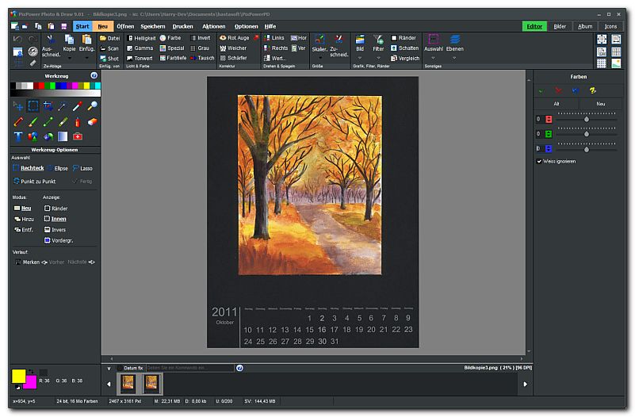Open the Werkzeug help icon
635x417 pixels.
coord(94,75)
